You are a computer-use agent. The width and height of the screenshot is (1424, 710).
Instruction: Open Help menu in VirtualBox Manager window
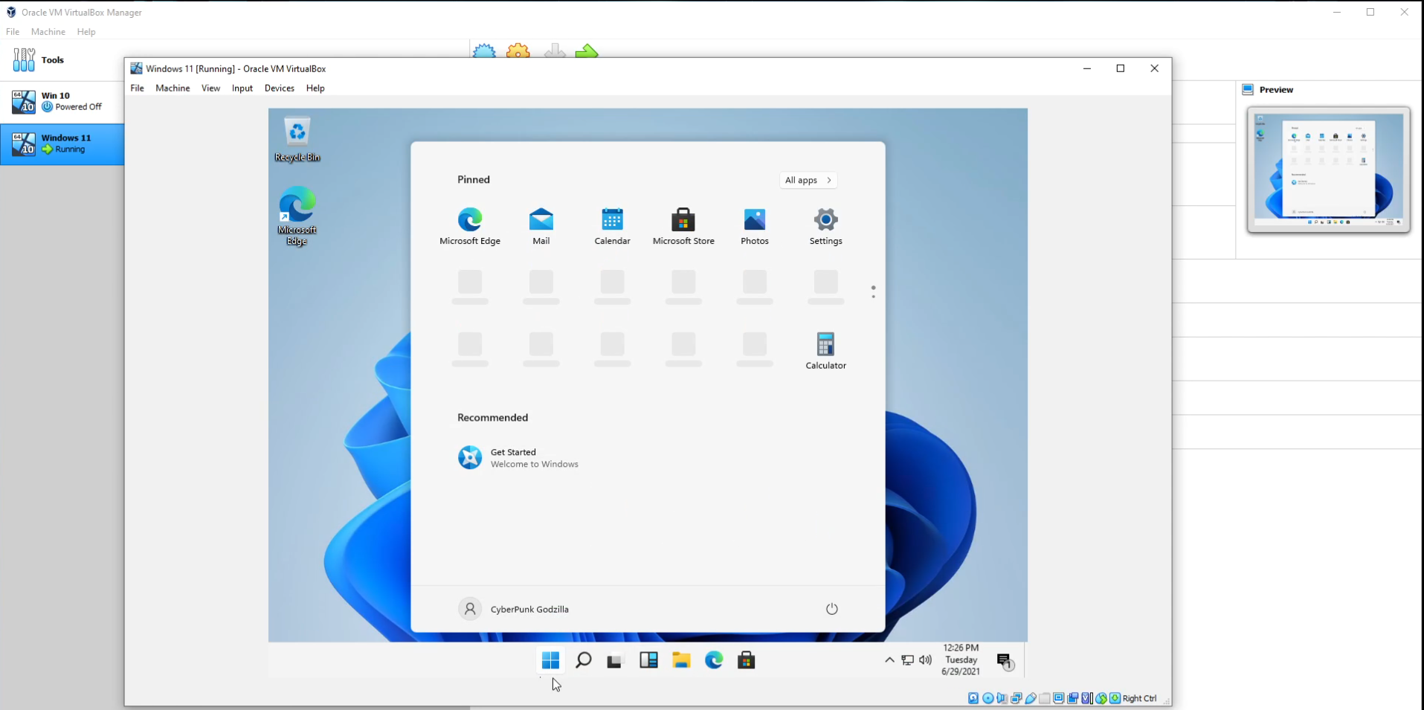[x=86, y=32]
